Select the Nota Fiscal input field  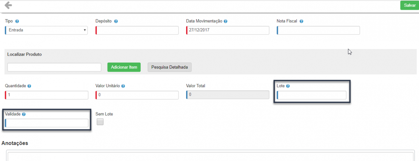click(x=318, y=30)
